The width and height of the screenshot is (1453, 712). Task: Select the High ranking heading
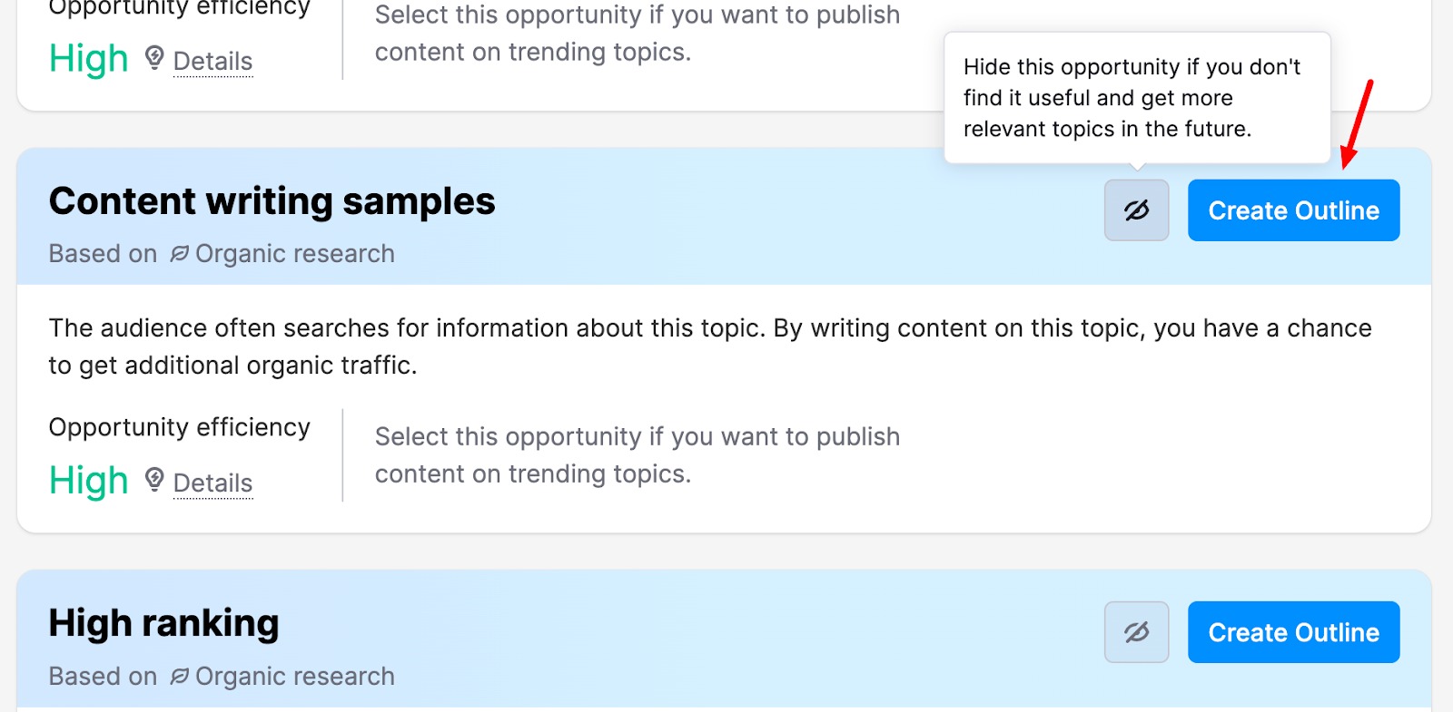[x=163, y=624]
